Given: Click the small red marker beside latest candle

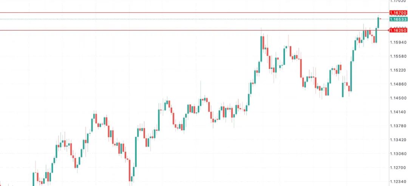Looking at the screenshot, I should coord(381,18).
